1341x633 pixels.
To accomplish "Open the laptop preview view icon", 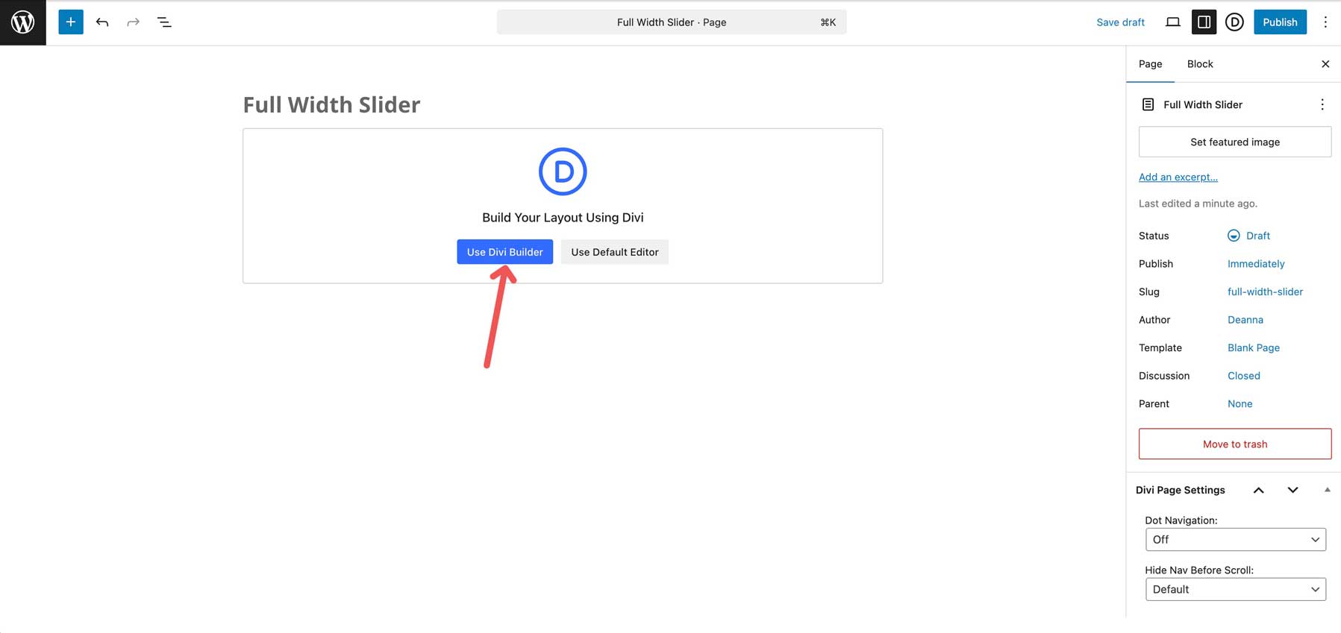I will (1173, 22).
